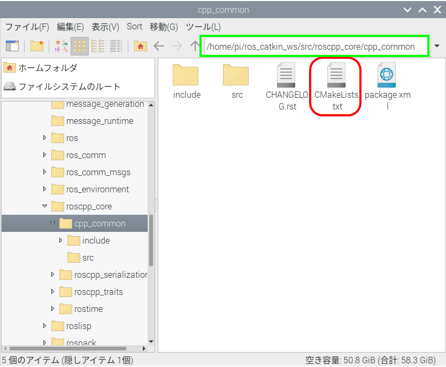The height and width of the screenshot is (367, 446).
Task: Open the ツール(L) menu
Action: pos(203,27)
